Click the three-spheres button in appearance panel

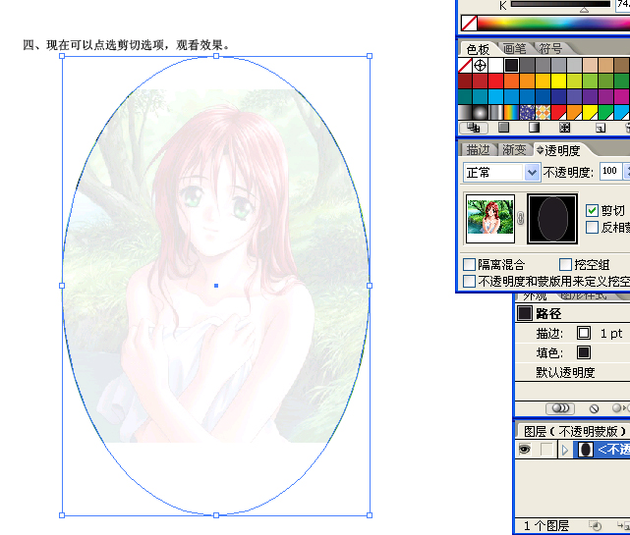(560, 408)
